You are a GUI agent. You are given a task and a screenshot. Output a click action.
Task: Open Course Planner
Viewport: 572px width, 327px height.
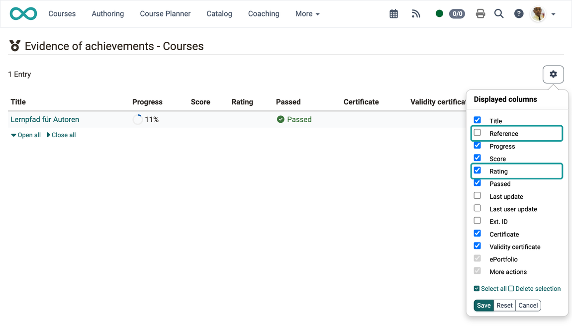(165, 14)
